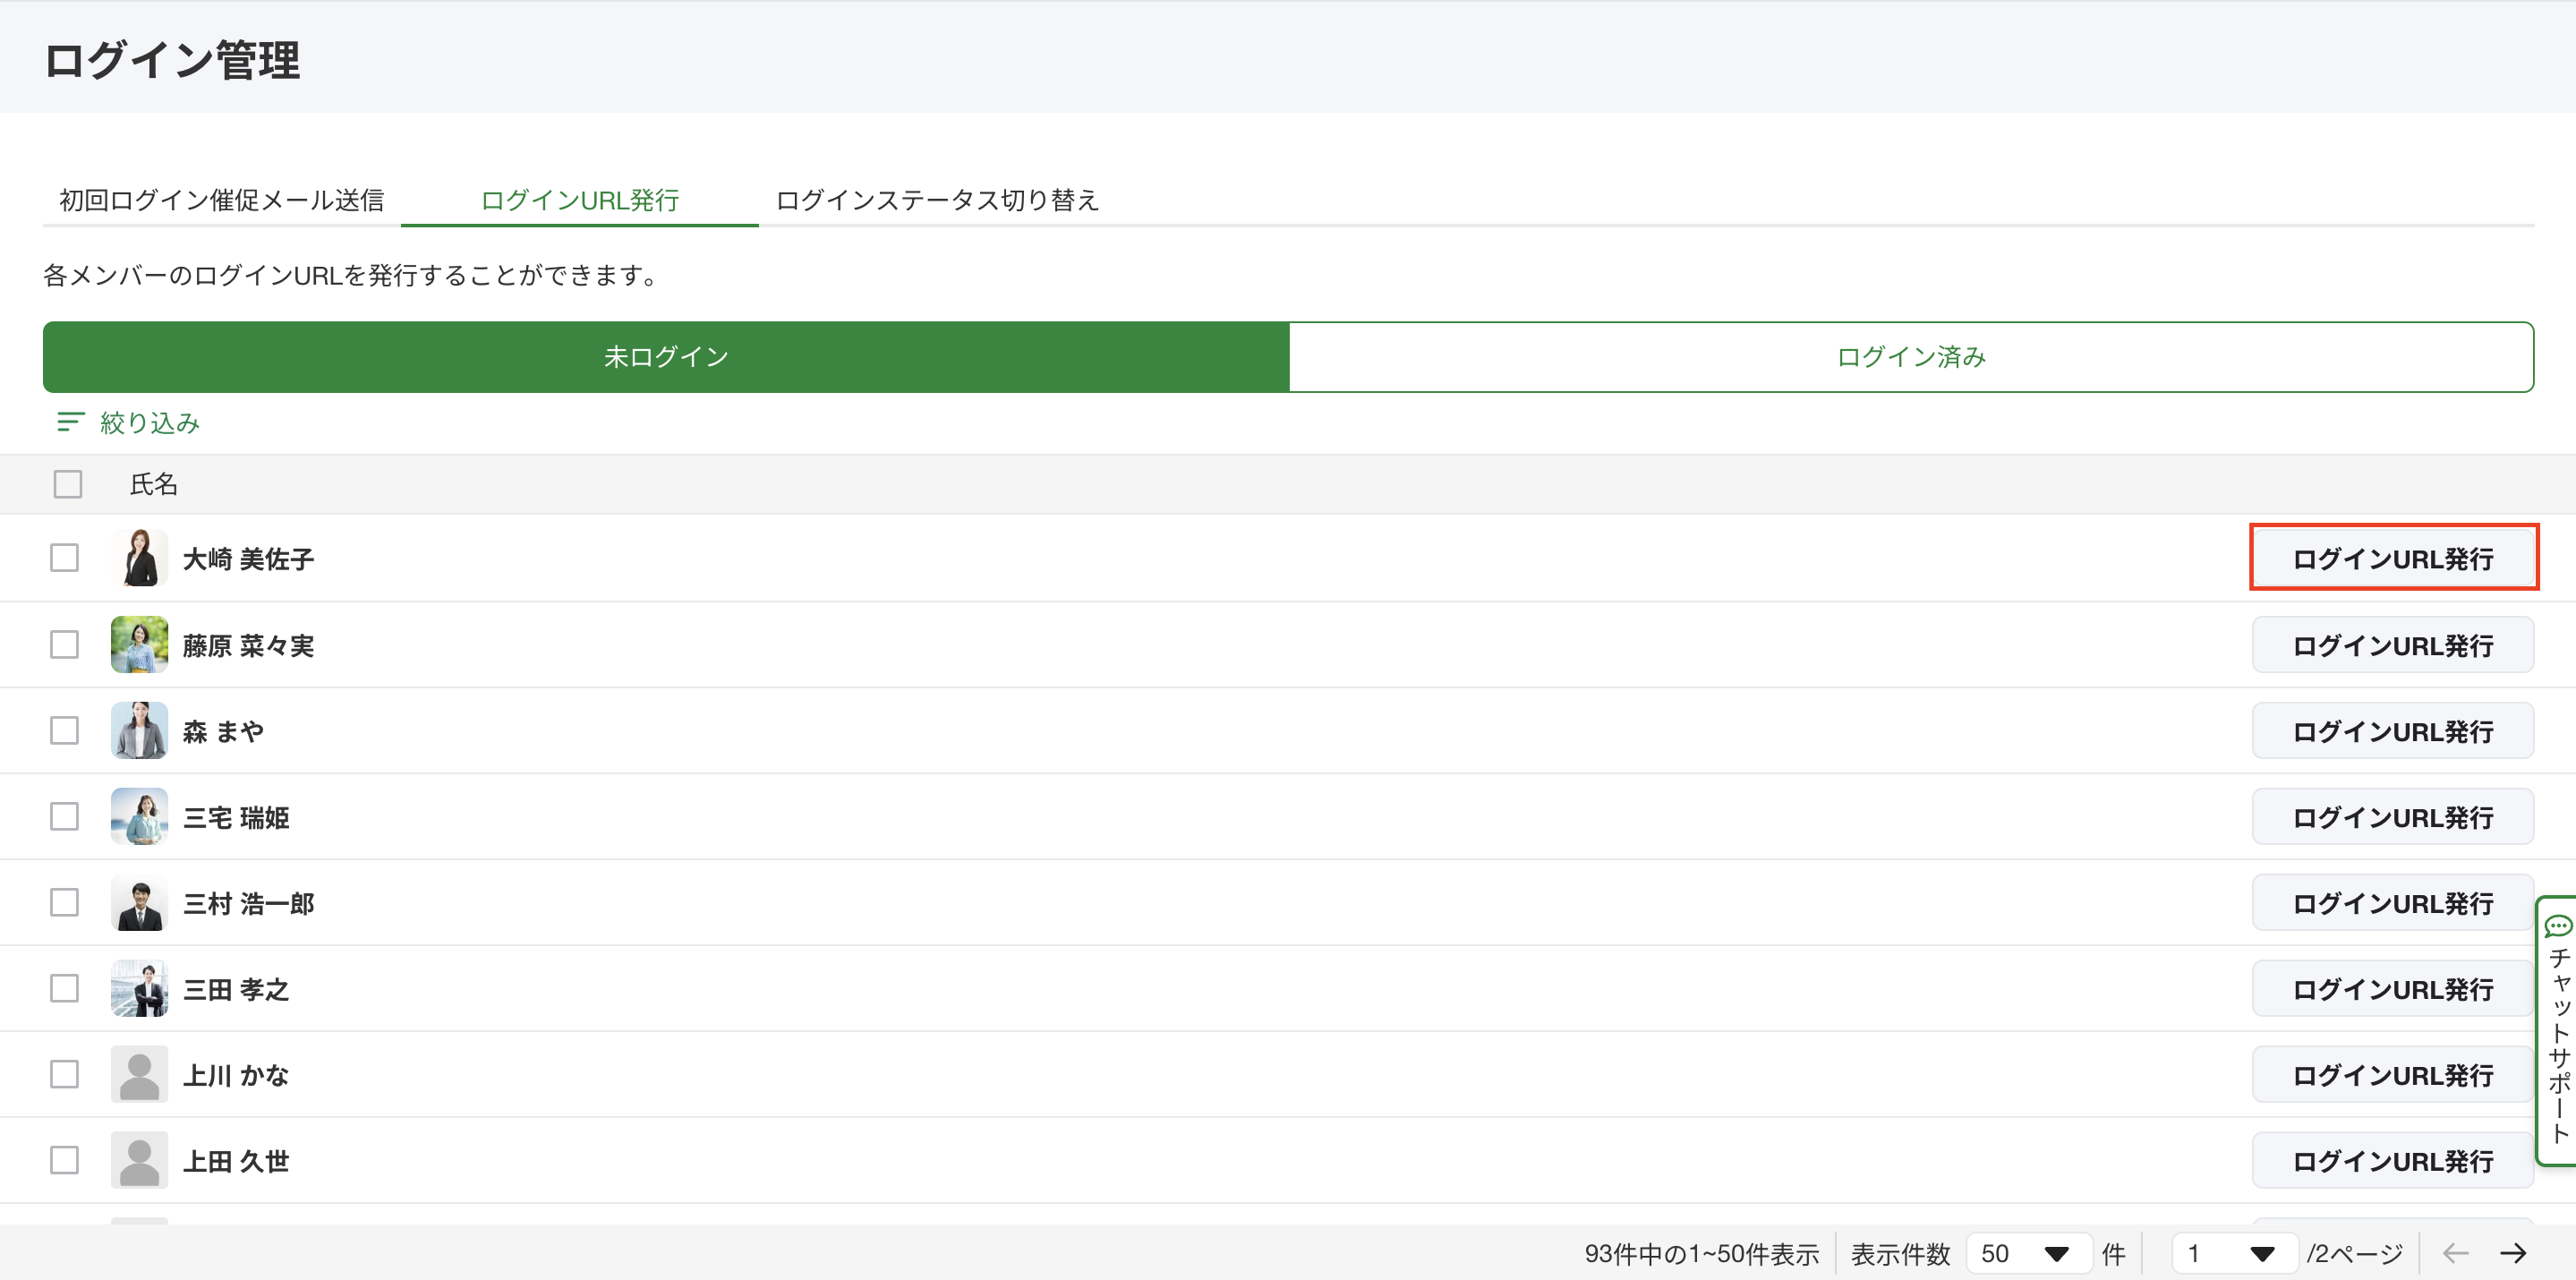Issue login URL for 大崎 美佐子
Screen dimensions: 2576x1280
click(x=2393, y=558)
